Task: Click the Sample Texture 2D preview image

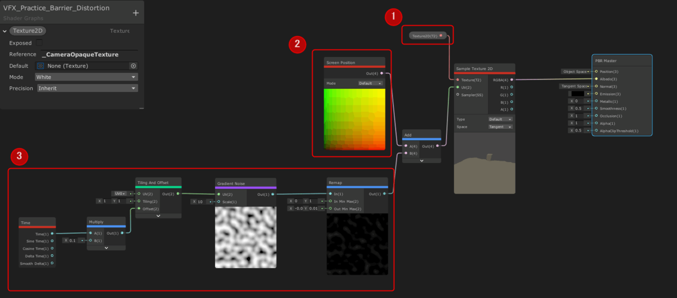Action: click(x=485, y=164)
